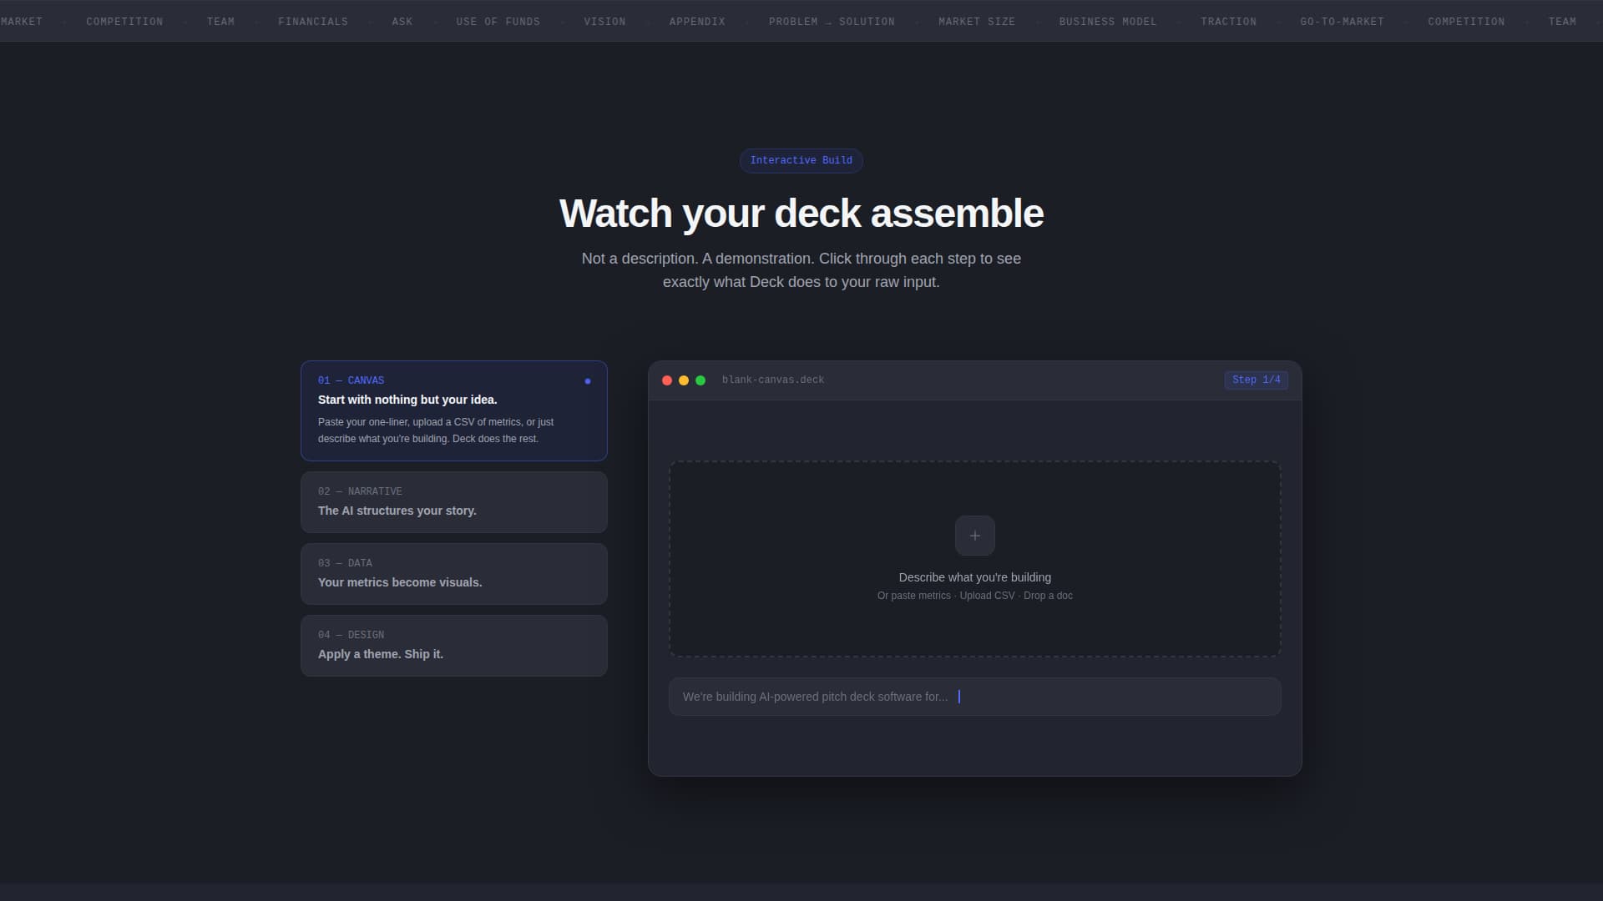Open the 04 — Design step card

click(x=454, y=646)
